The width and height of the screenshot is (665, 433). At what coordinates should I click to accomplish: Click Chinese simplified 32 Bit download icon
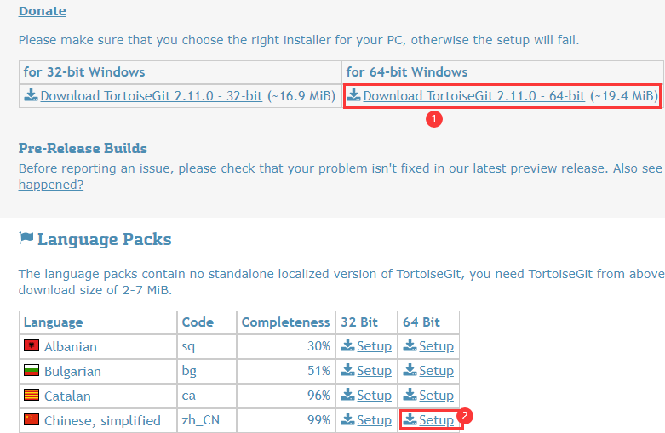[x=347, y=419]
